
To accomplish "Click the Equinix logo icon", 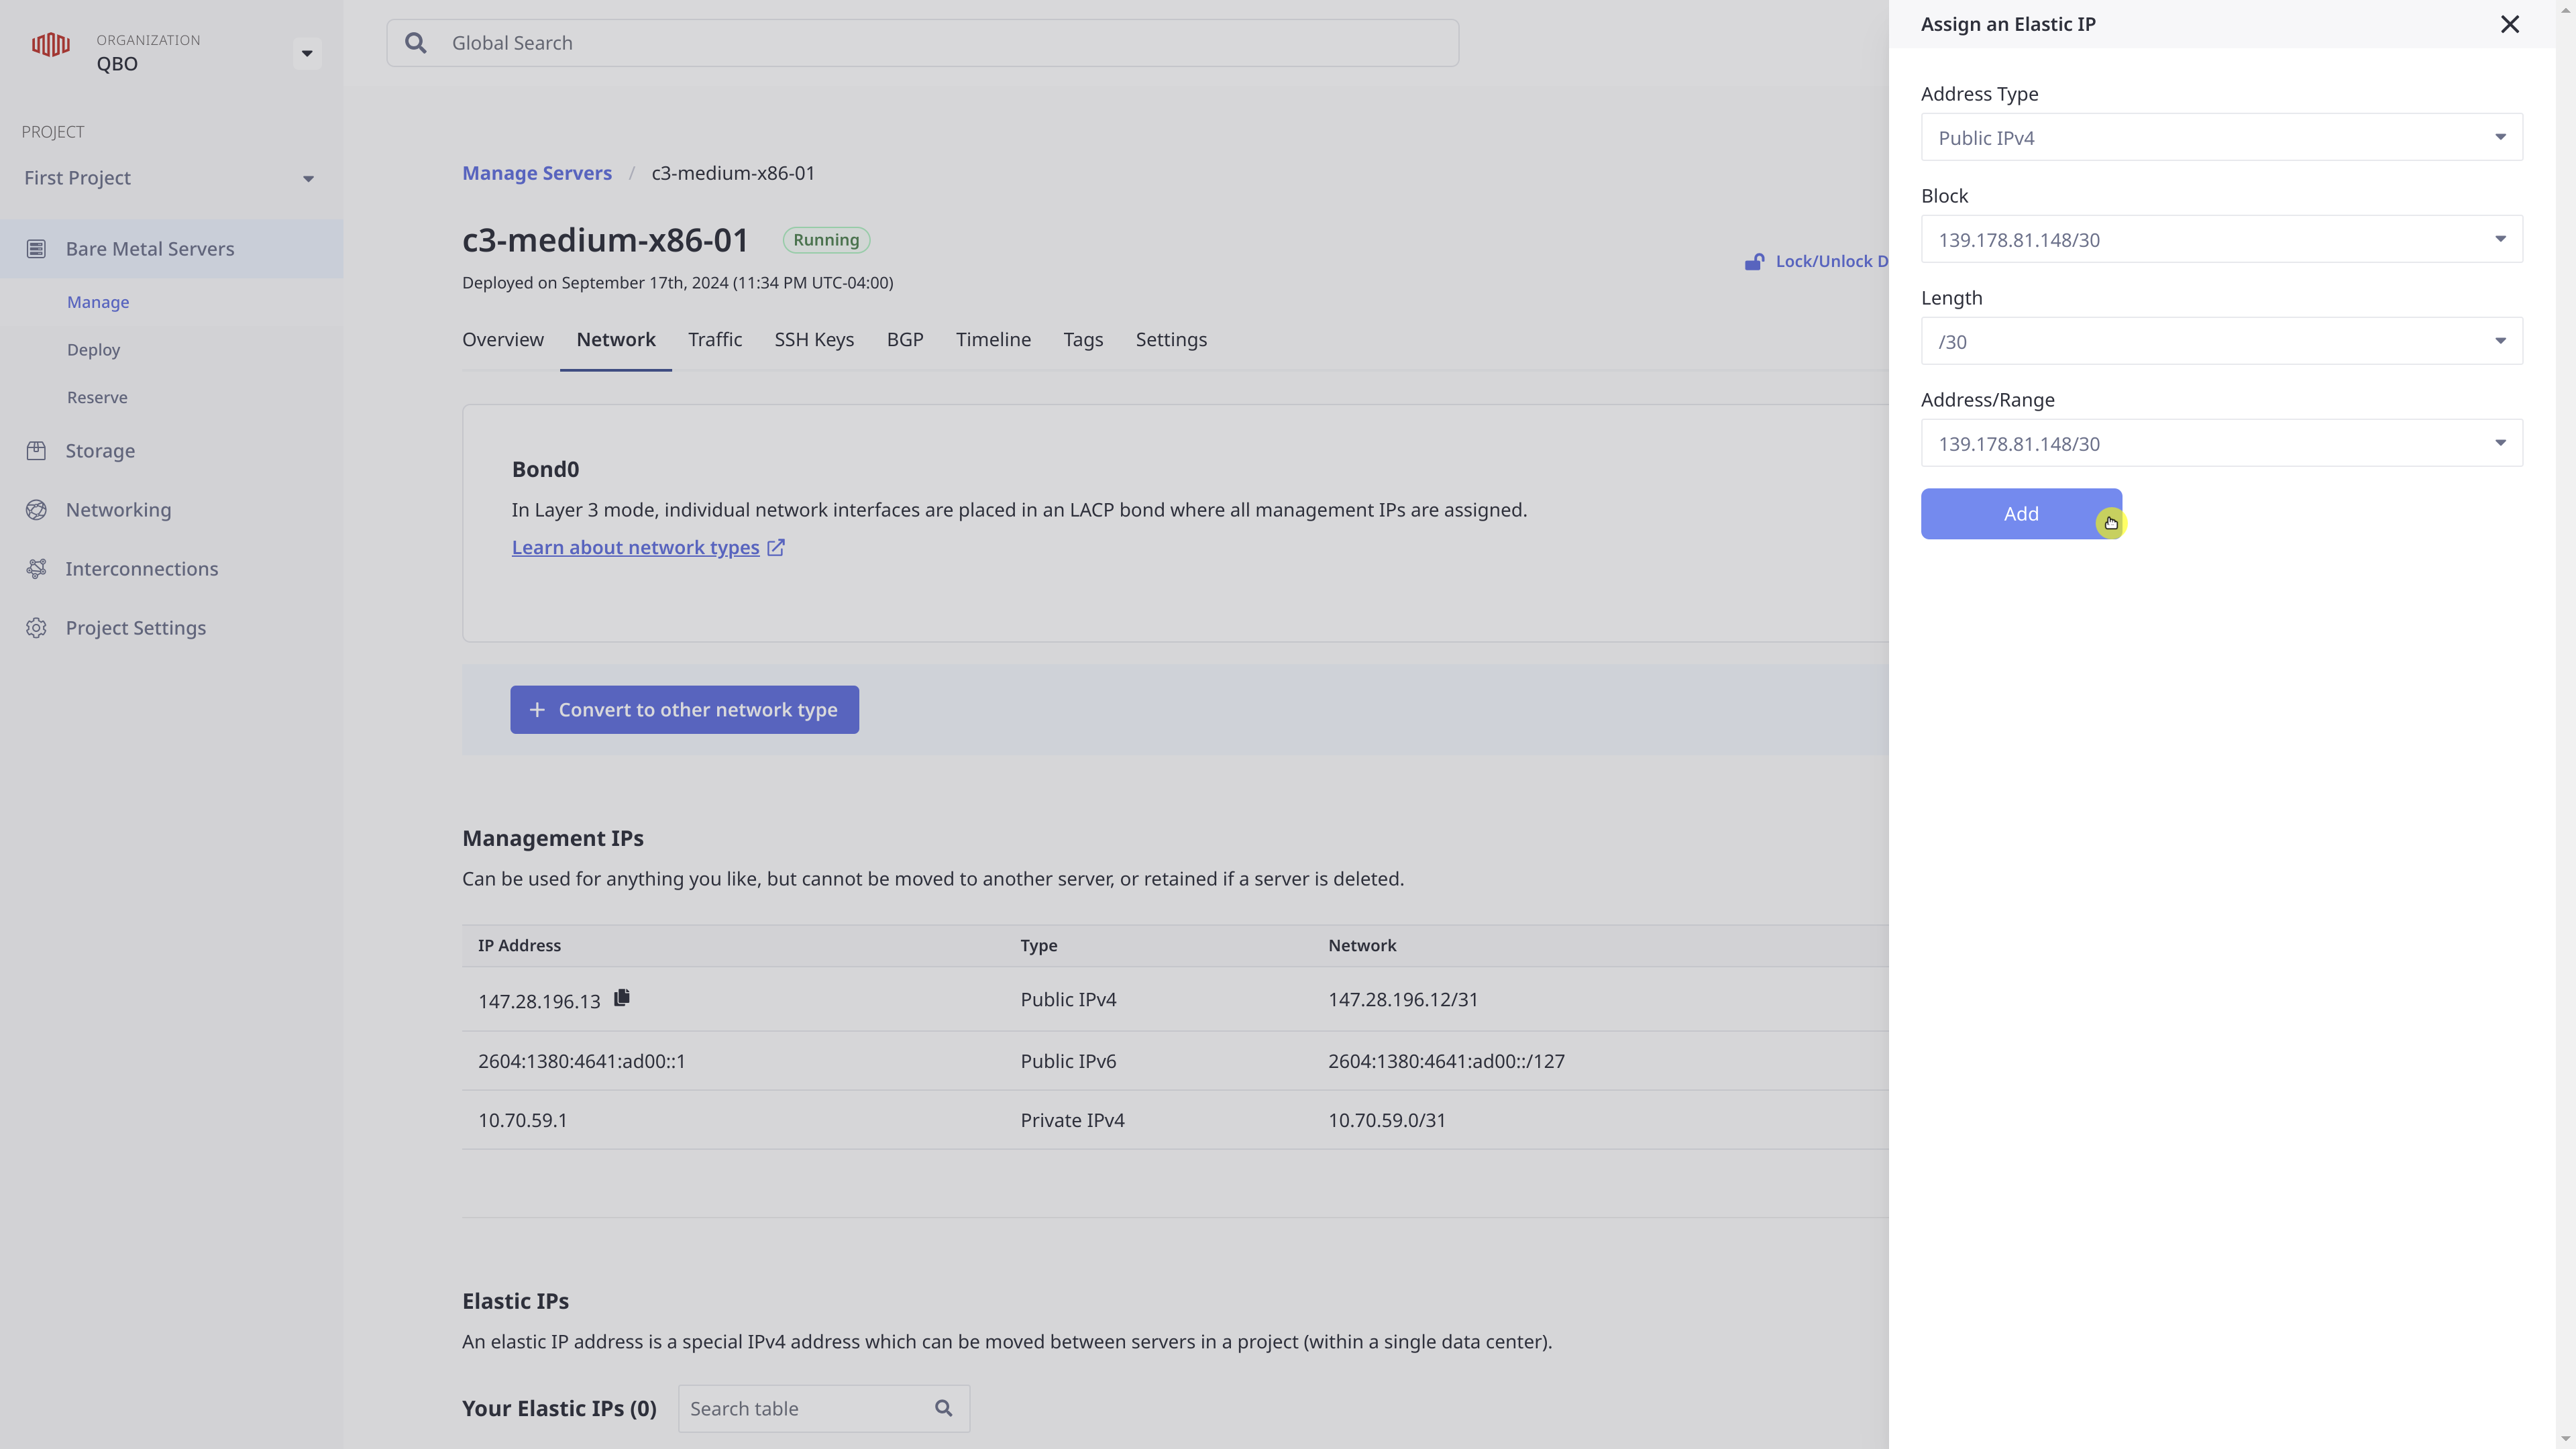I will 50,44.
